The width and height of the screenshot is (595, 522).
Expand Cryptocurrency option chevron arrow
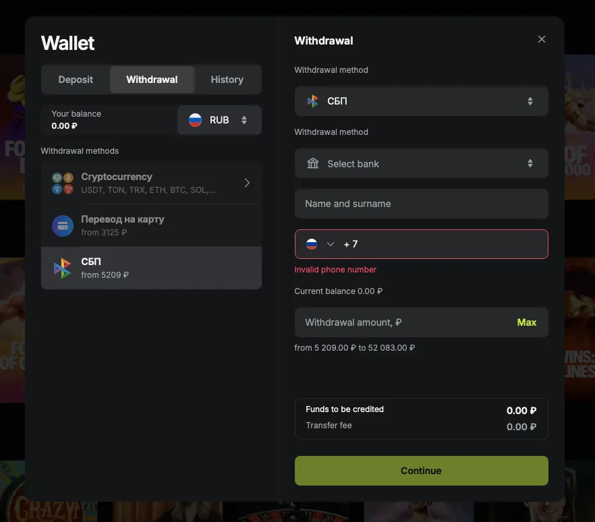(x=247, y=183)
